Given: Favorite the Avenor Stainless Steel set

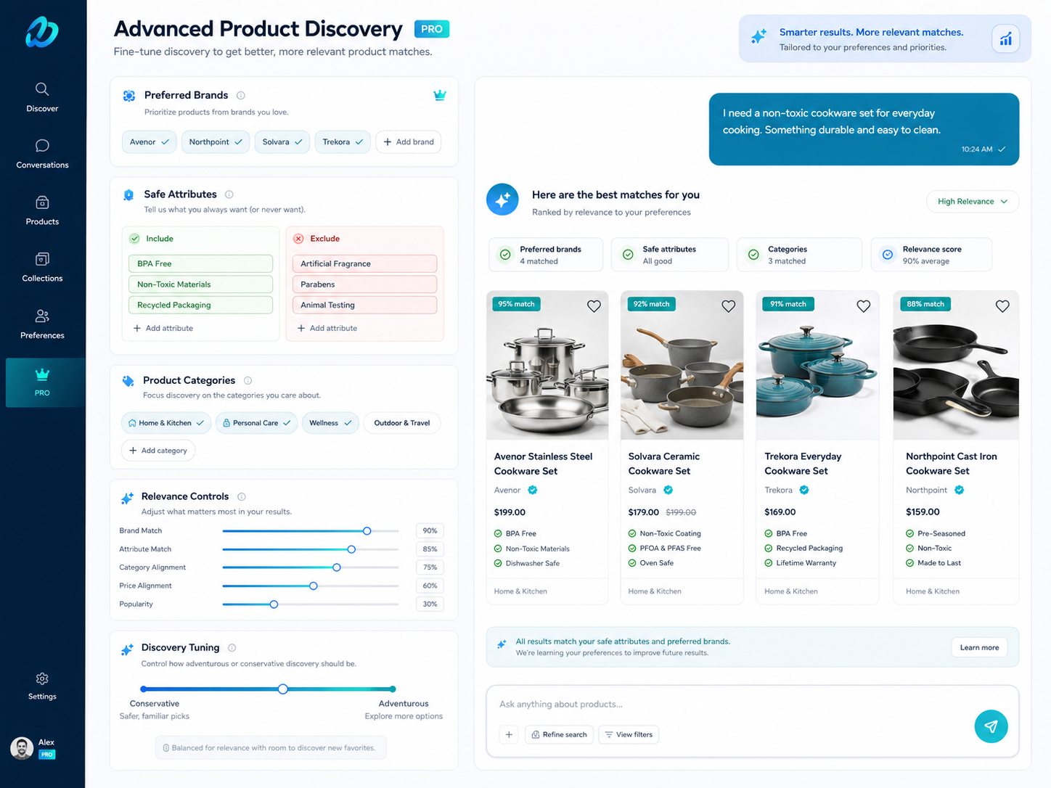Looking at the screenshot, I should point(594,306).
